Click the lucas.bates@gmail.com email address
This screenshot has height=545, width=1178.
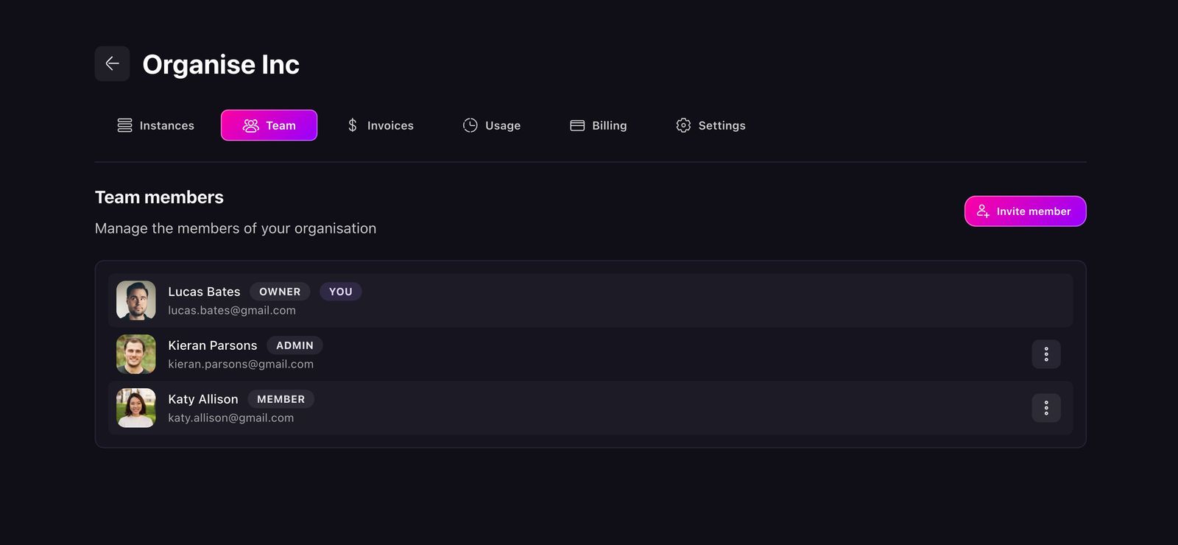pyautogui.click(x=232, y=311)
